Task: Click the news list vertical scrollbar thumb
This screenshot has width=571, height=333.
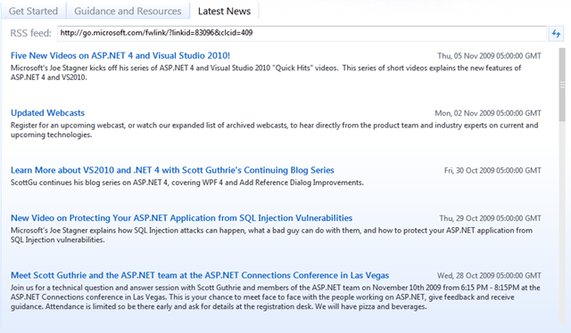Action: click(x=562, y=85)
